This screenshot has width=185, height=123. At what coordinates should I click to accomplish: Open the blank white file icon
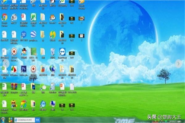click(x=72, y=87)
